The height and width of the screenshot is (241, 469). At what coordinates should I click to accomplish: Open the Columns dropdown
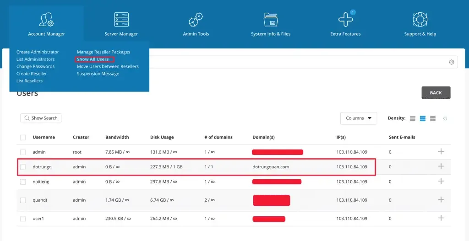[x=358, y=118]
